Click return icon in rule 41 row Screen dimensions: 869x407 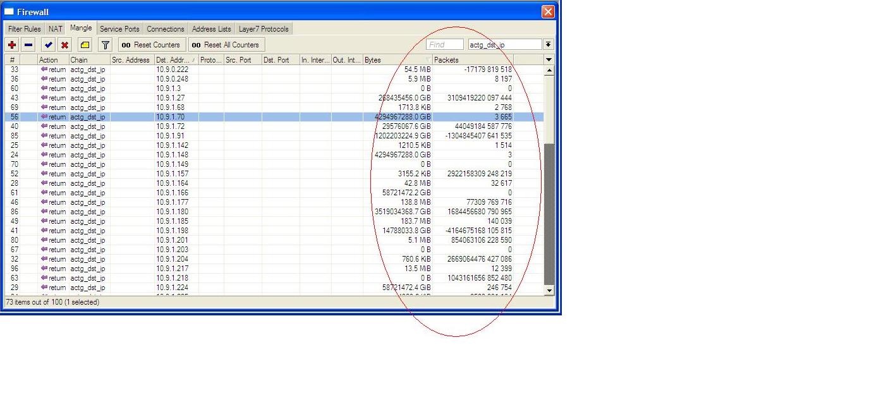tap(44, 231)
